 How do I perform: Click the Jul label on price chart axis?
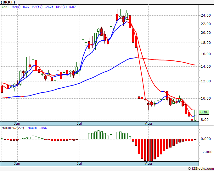[x=79, y=123]
